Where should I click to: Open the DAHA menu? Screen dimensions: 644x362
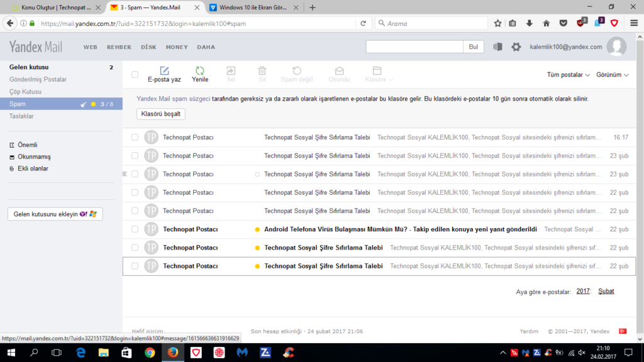click(x=206, y=47)
